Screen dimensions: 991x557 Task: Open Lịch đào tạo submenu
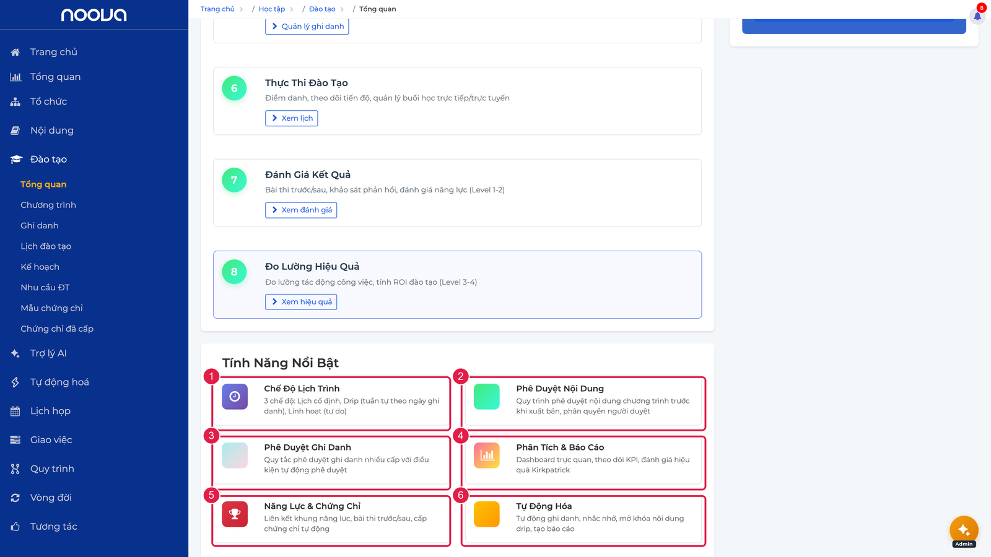point(46,246)
